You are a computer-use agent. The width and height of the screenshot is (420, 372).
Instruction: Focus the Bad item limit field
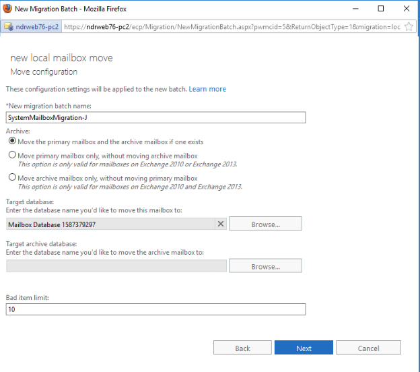[x=155, y=309]
